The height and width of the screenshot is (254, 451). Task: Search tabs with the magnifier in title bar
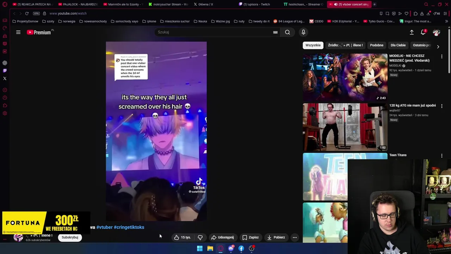(x=426, y=4)
